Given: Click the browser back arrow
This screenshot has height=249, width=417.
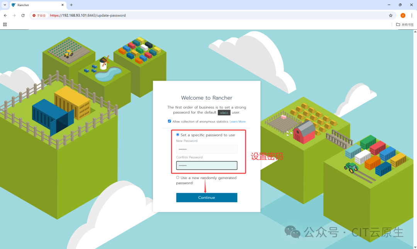Looking at the screenshot, I should tap(5, 15).
